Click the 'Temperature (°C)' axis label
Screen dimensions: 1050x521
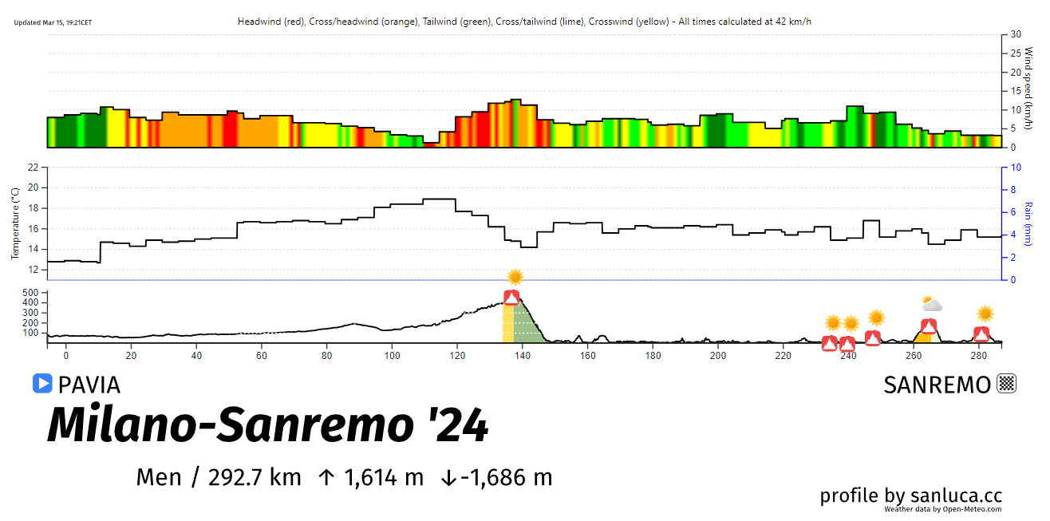click(14, 223)
